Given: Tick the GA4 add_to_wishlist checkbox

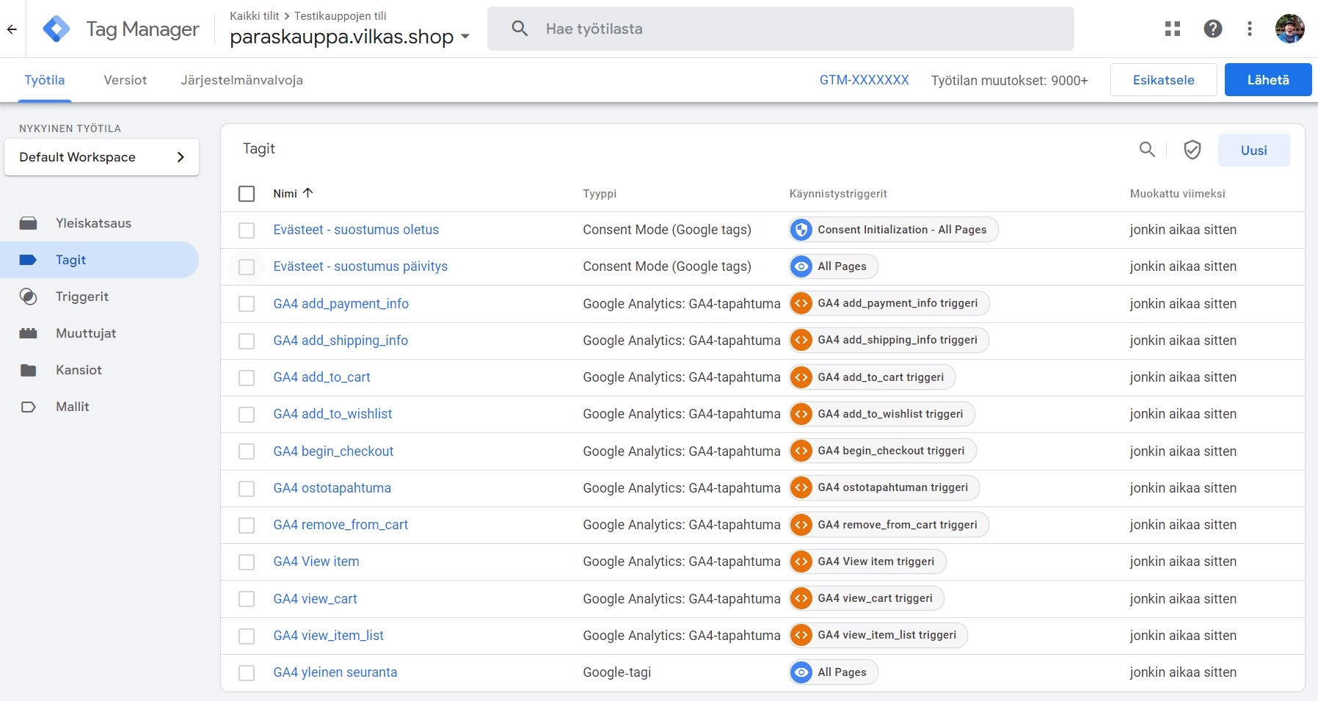Looking at the screenshot, I should [247, 415].
